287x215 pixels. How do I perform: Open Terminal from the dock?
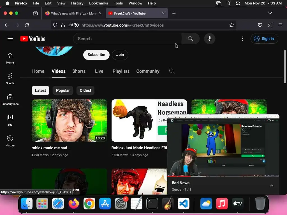[152, 203]
